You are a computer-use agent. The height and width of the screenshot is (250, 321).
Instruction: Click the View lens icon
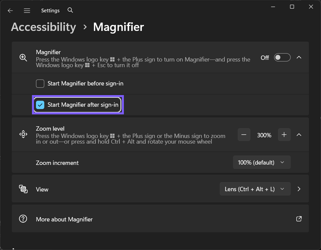pyautogui.click(x=23, y=189)
